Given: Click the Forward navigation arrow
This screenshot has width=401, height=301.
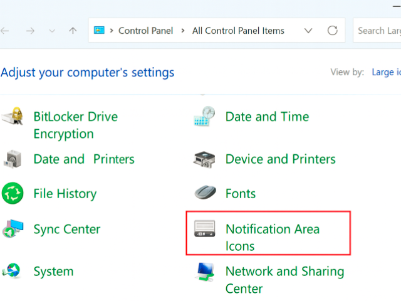Looking at the screenshot, I should [29, 30].
